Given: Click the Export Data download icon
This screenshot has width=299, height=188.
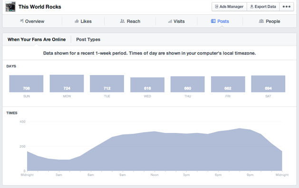Looking at the screenshot, I should coord(252,7).
